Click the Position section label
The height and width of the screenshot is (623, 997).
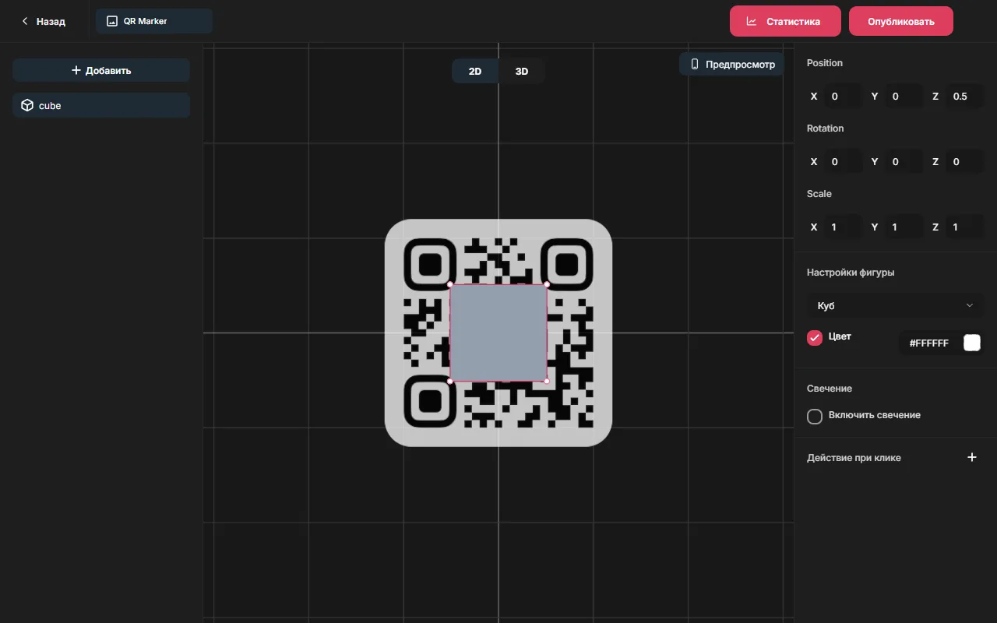tap(825, 63)
